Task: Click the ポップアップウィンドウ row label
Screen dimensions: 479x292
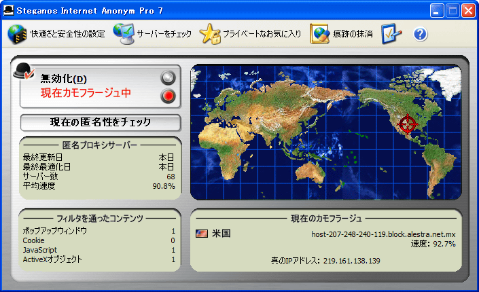Action: pyautogui.click(x=54, y=231)
